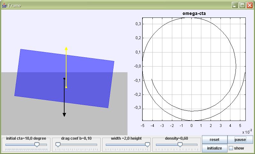255x154 pixels.
Task: Click the reset button
Action: click(x=214, y=140)
